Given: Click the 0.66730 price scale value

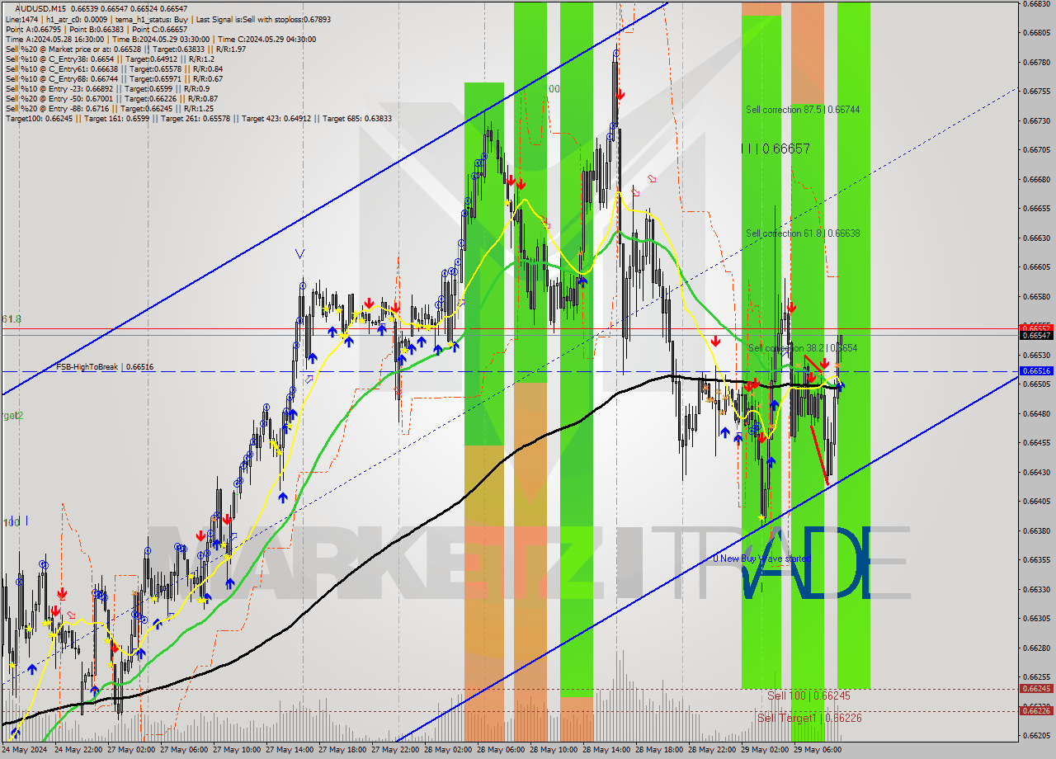Looking at the screenshot, I should point(1036,120).
